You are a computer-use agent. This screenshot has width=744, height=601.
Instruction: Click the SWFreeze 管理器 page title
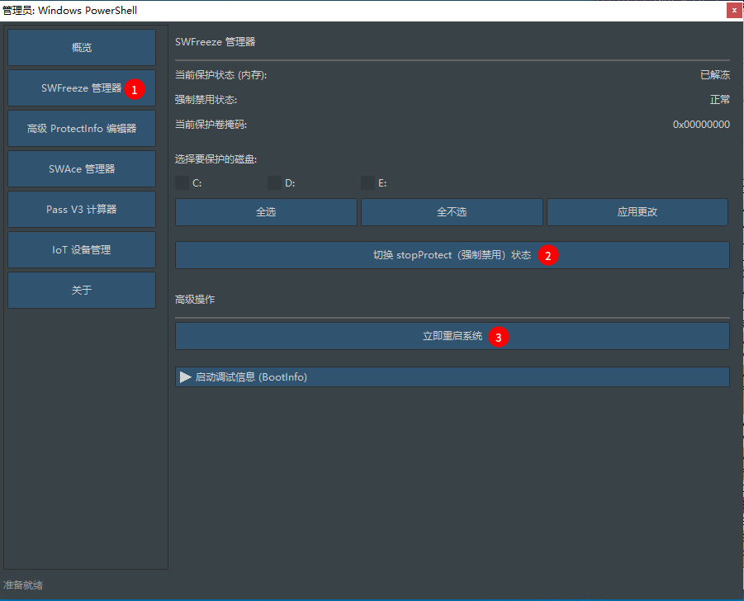(215, 42)
